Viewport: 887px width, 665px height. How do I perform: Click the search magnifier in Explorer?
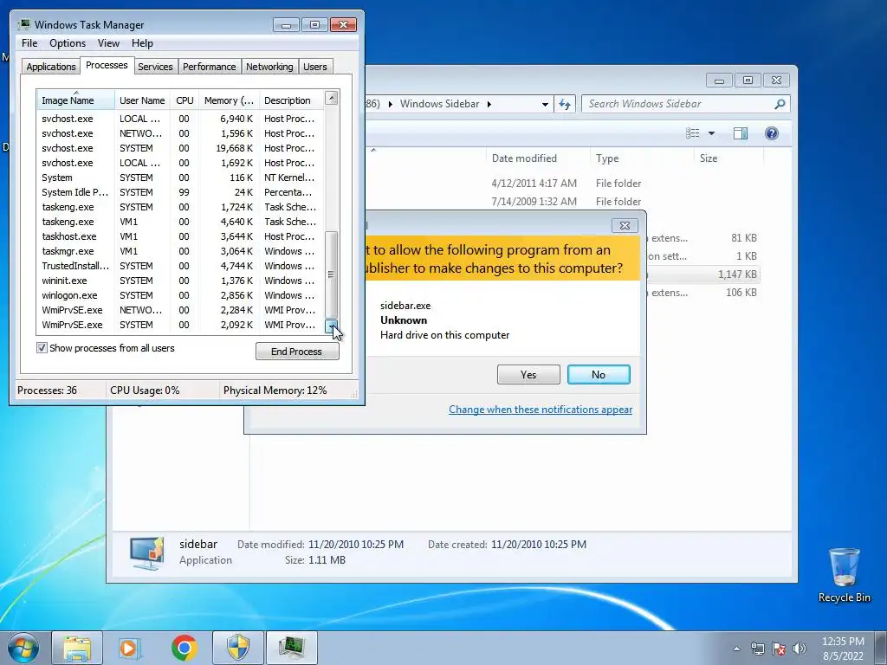pos(780,104)
